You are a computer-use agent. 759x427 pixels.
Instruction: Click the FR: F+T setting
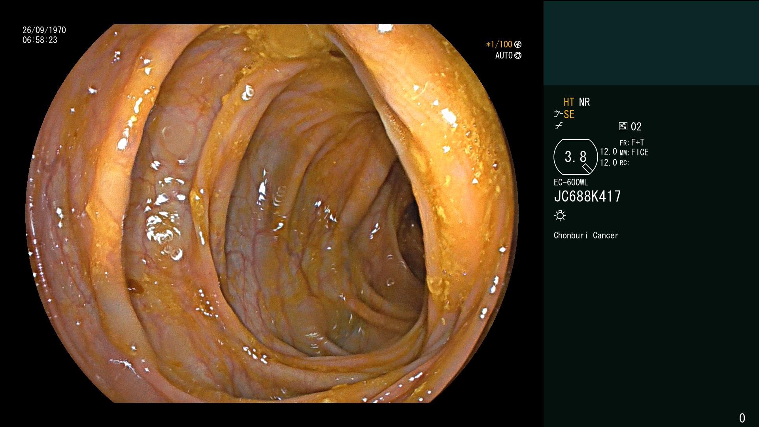632,142
